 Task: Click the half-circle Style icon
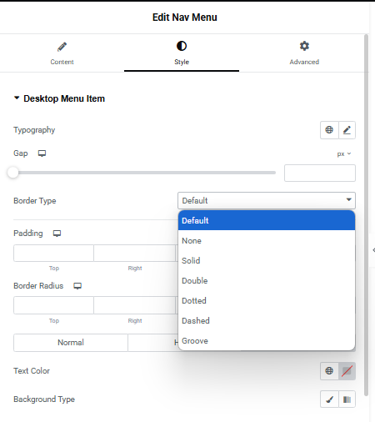click(182, 46)
